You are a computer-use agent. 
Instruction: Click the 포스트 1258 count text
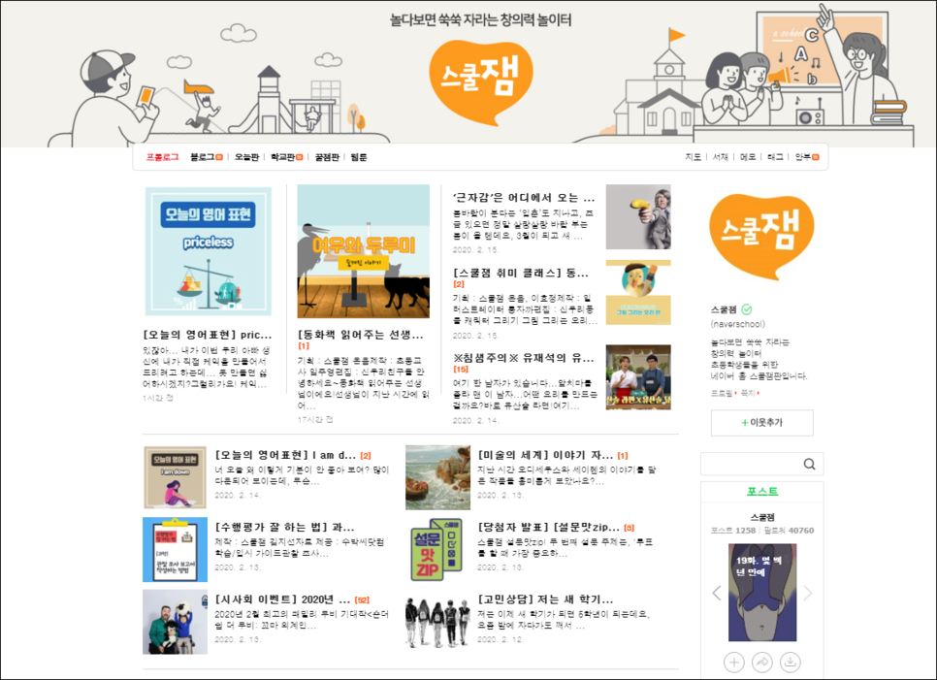coord(733,530)
